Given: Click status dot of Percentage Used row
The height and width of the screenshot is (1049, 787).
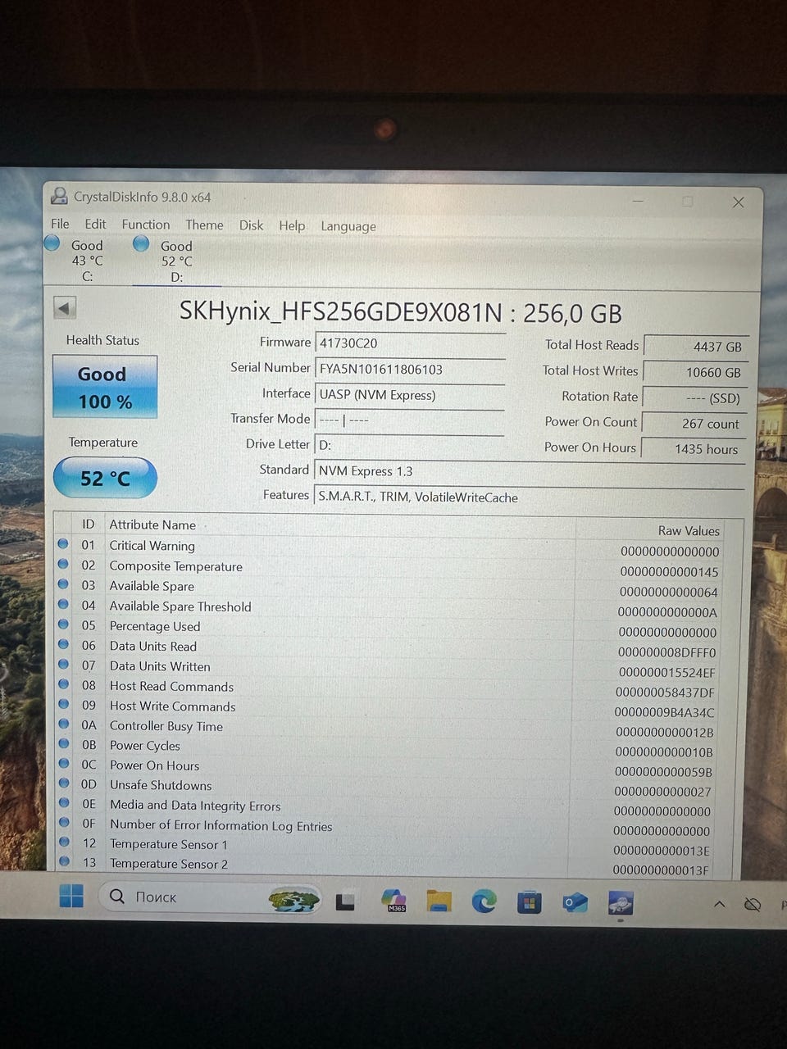Looking at the screenshot, I should (63, 624).
